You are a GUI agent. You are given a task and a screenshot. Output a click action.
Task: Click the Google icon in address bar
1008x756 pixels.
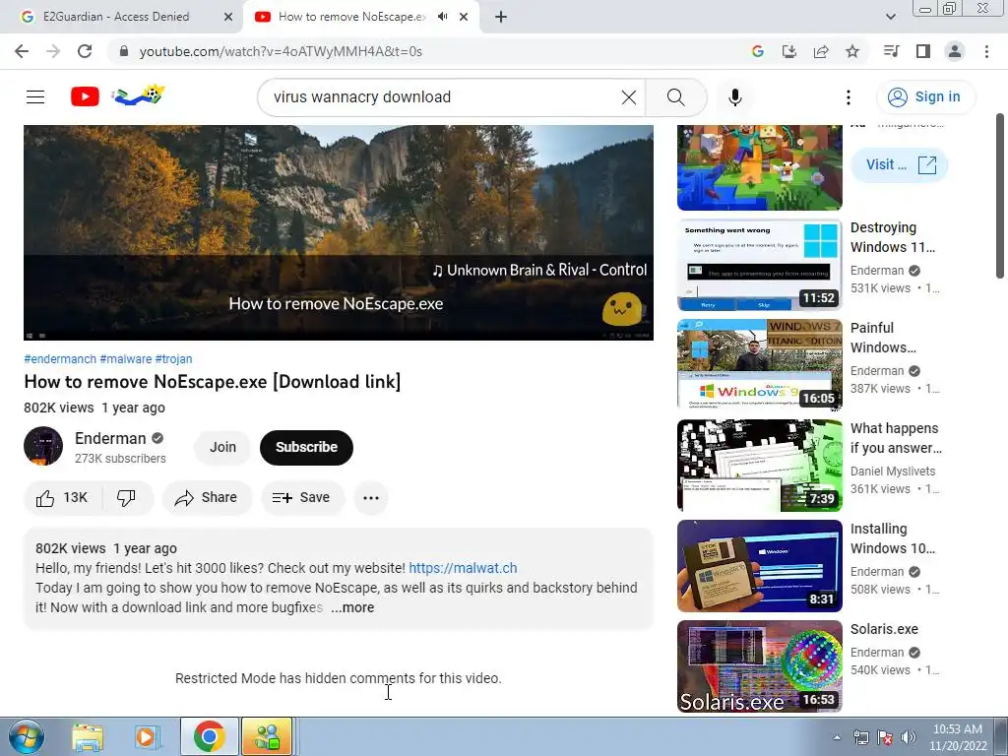pos(757,51)
